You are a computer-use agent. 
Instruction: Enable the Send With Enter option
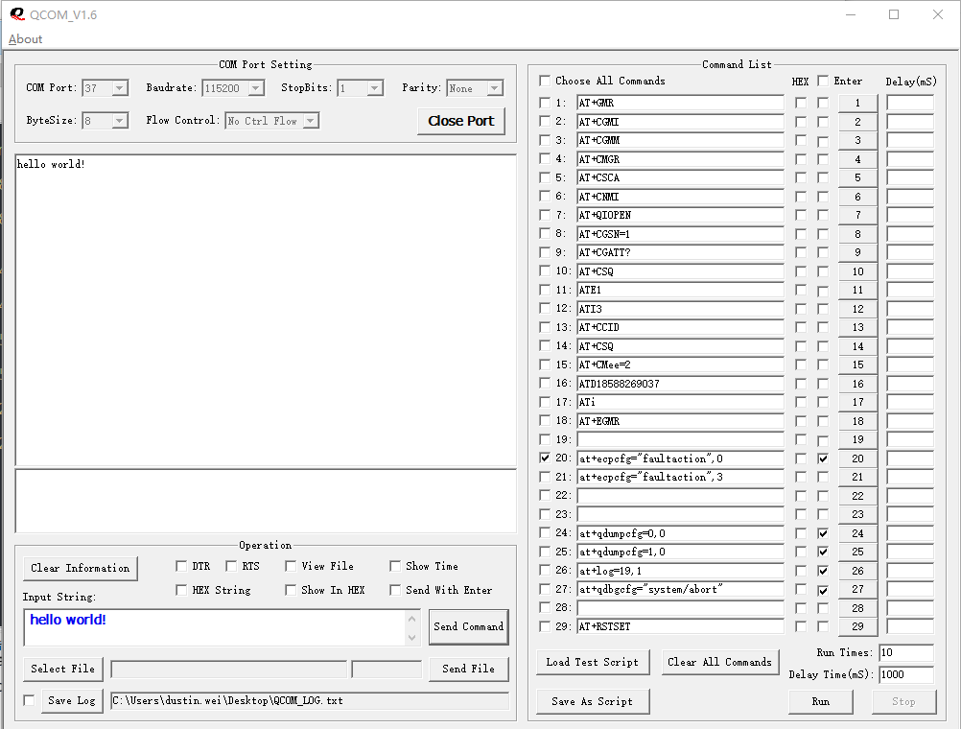pos(395,590)
